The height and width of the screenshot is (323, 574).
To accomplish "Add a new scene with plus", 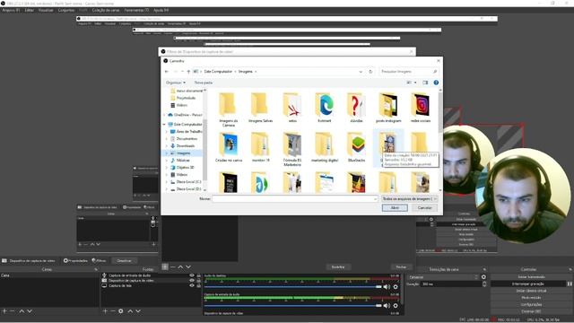I will 4,311.
